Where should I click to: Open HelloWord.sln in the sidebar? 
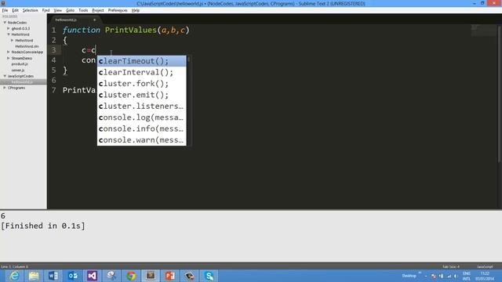(x=27, y=46)
